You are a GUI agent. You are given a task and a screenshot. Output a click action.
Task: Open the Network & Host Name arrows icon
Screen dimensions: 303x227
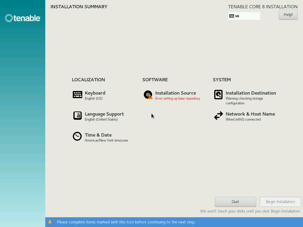coord(218,116)
